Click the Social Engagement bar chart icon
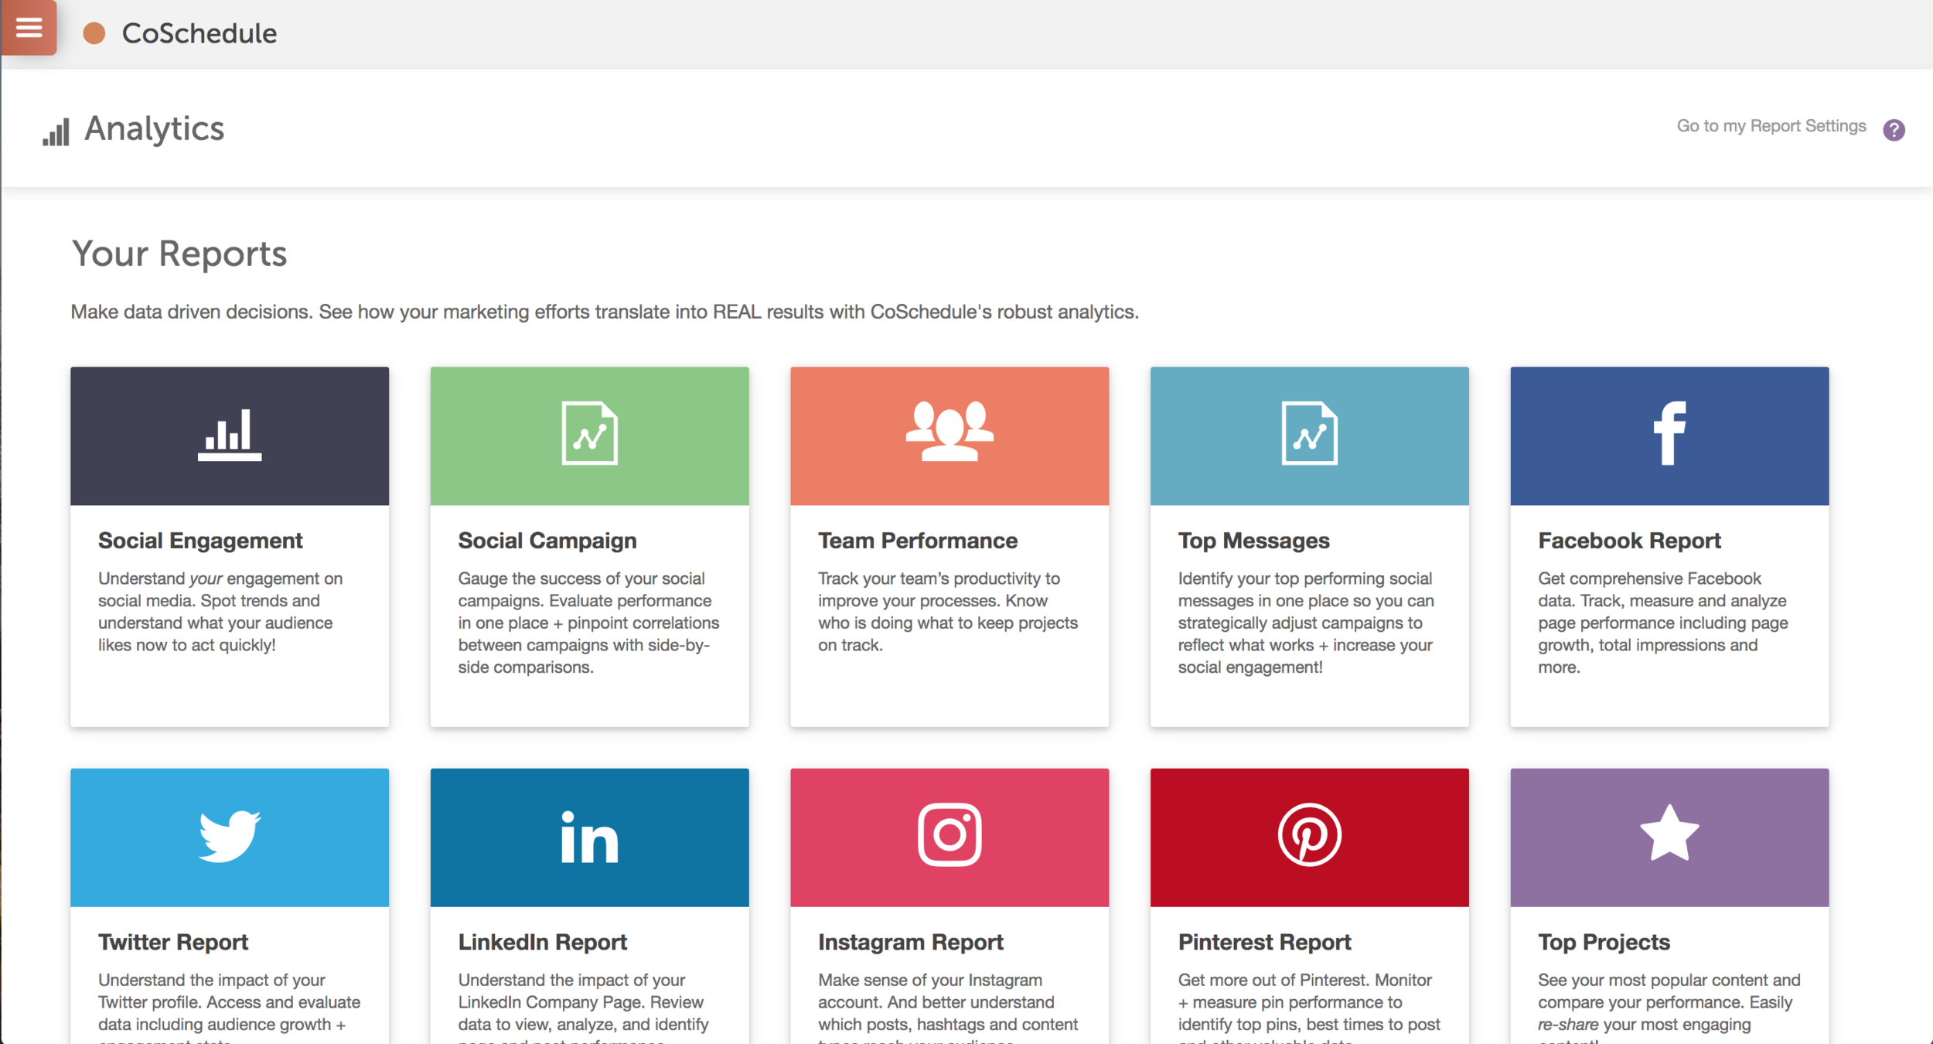Screen dimensions: 1933x1044 (230, 435)
